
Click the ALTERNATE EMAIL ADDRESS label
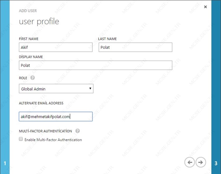point(41,103)
